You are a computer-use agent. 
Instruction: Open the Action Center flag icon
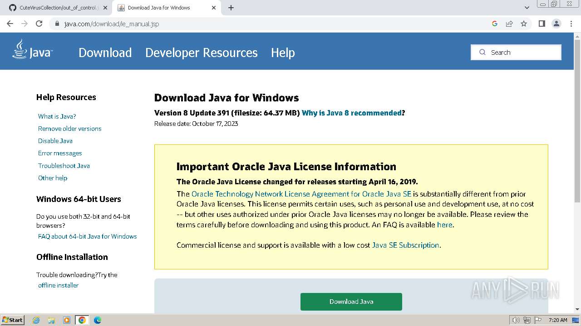click(x=537, y=320)
